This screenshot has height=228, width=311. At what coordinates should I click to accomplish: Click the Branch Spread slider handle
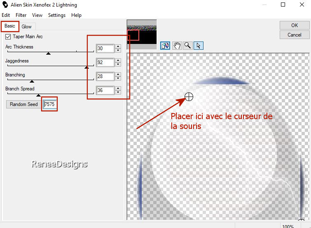point(39,95)
